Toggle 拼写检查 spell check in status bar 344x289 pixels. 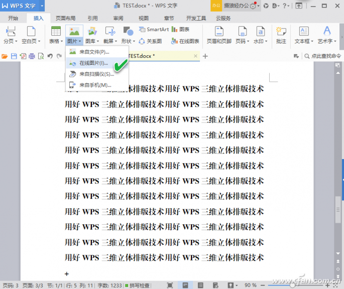tap(137, 285)
